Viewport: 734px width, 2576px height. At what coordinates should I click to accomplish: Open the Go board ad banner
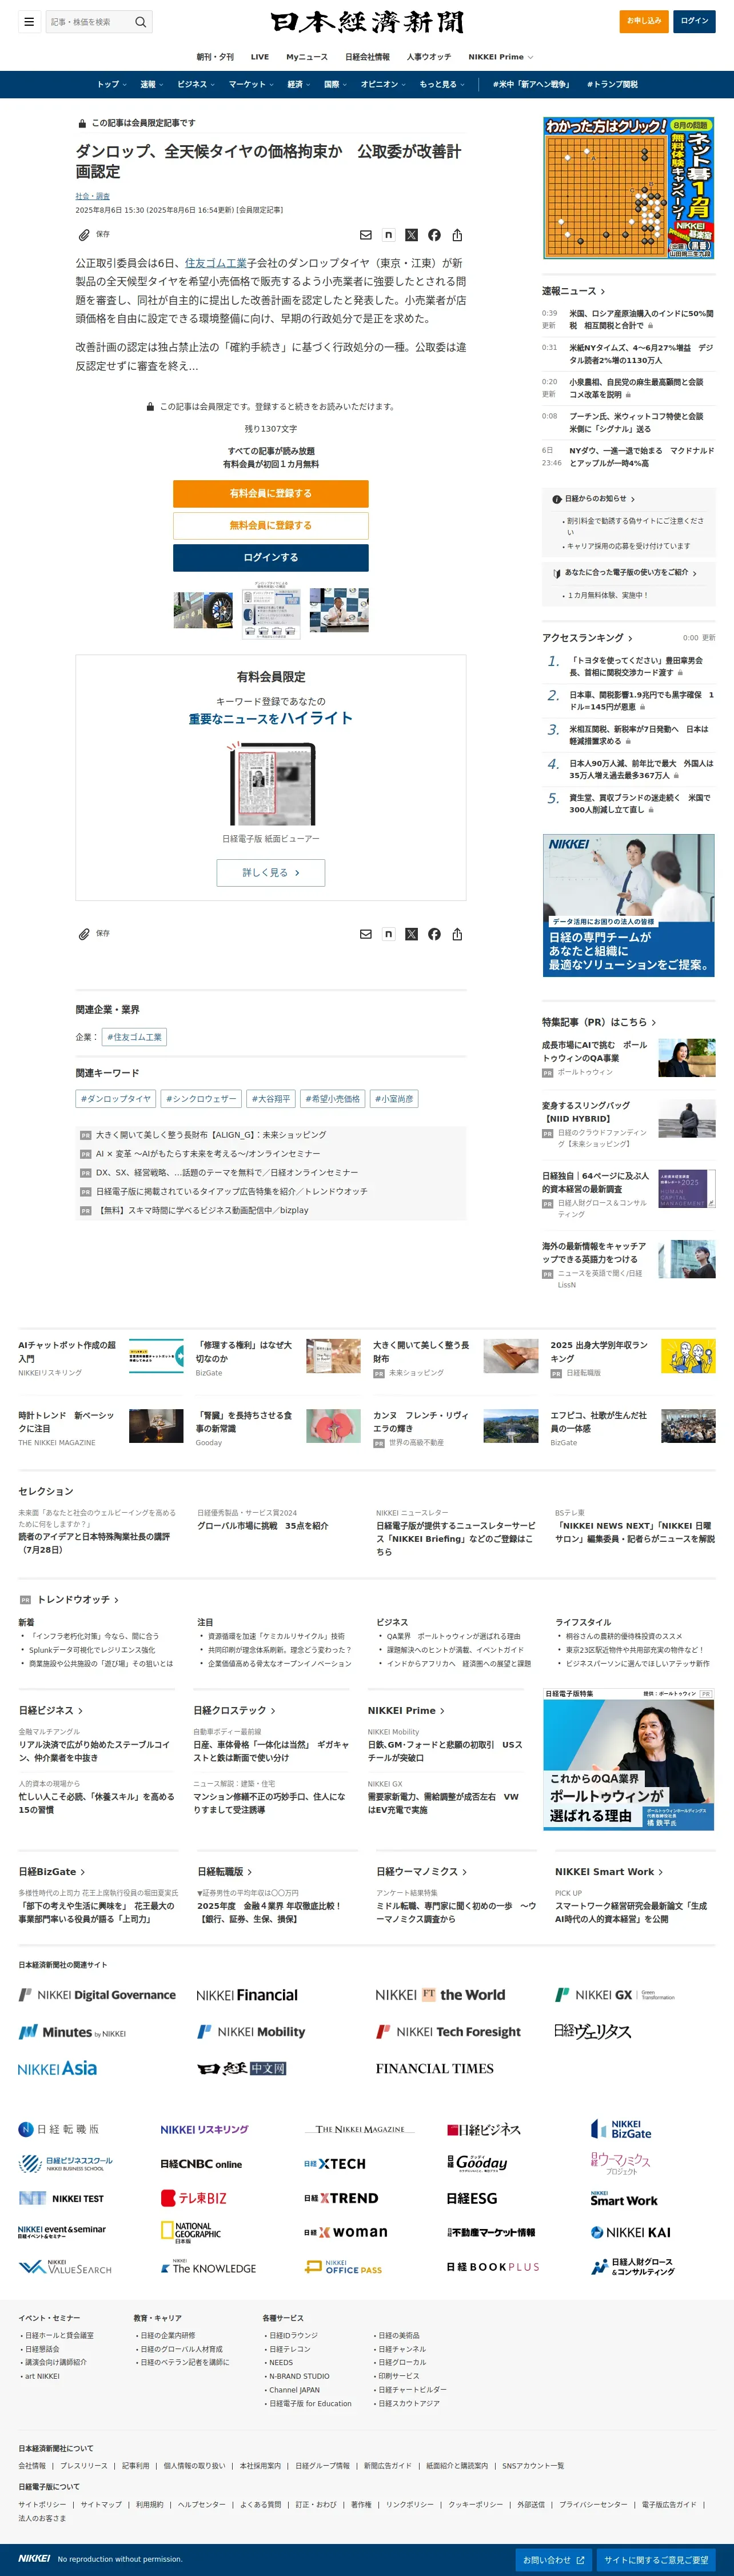click(628, 188)
